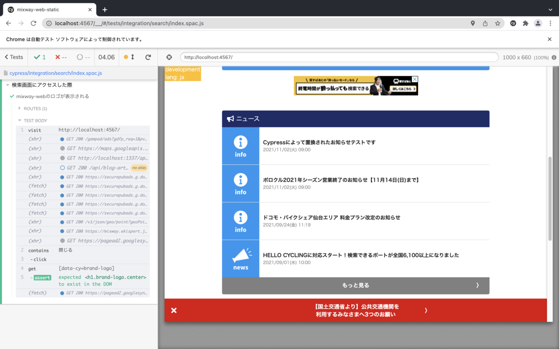Share this page via share icon
The height and width of the screenshot is (349, 559).
(485, 23)
